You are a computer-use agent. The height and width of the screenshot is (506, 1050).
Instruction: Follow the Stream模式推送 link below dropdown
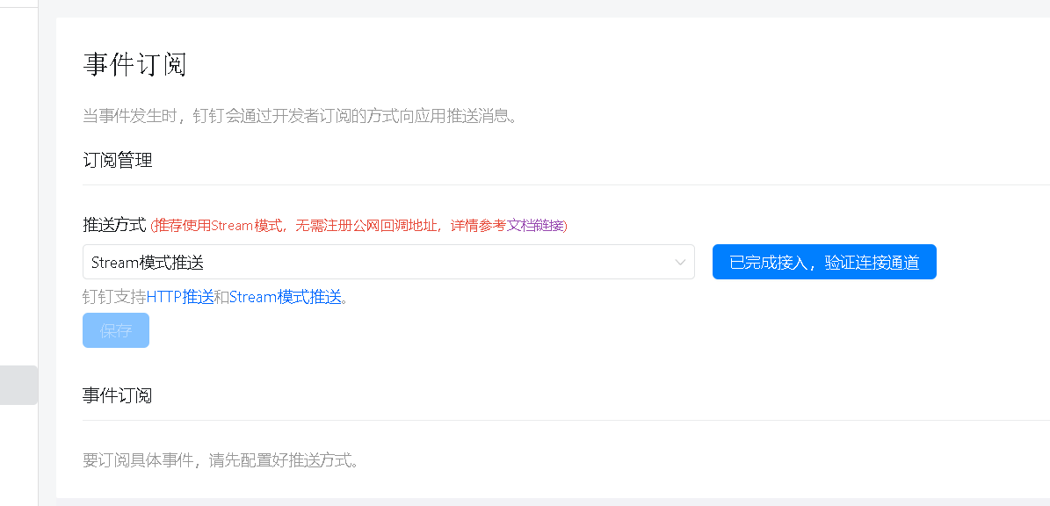pos(286,297)
